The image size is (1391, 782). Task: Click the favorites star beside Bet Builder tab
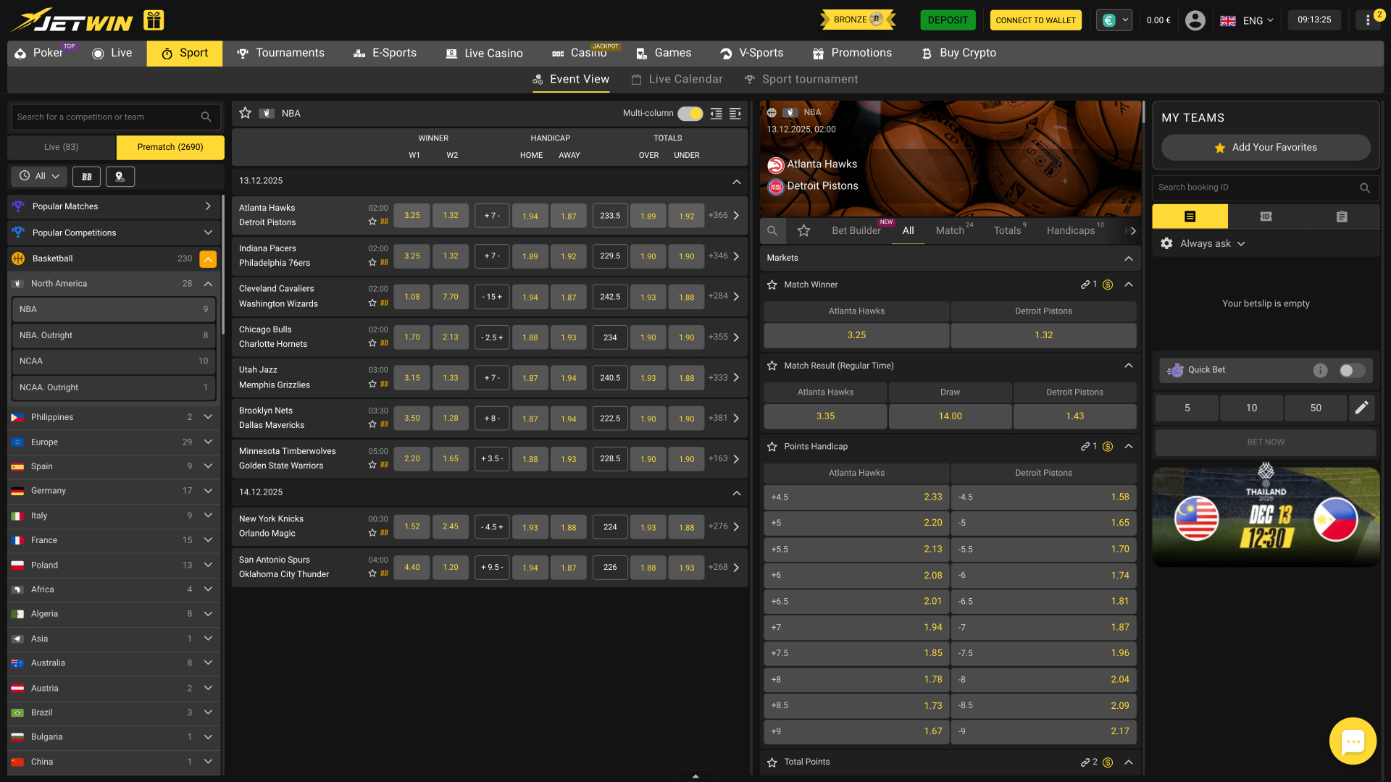click(x=803, y=230)
